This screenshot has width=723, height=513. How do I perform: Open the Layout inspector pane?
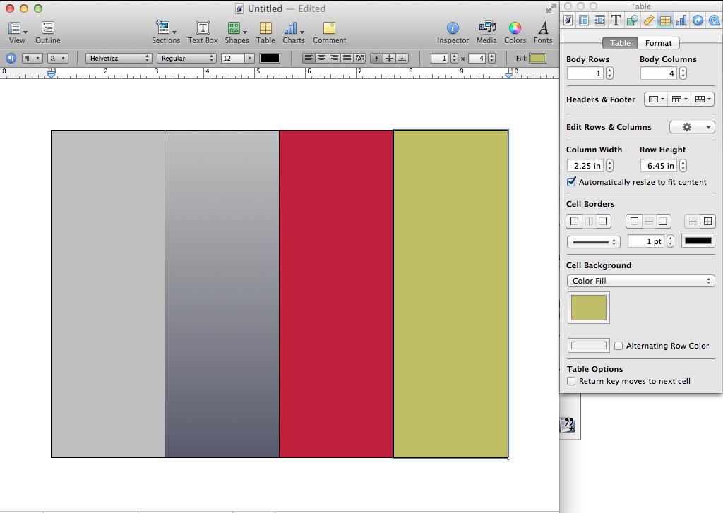pyautogui.click(x=584, y=20)
